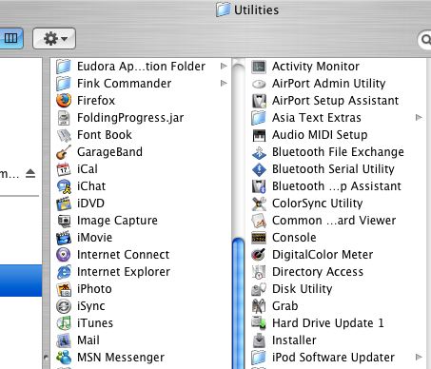Select the Hard Drive Update 1 label
The width and height of the screenshot is (431, 369).
tap(328, 323)
